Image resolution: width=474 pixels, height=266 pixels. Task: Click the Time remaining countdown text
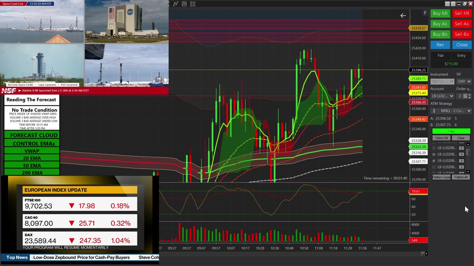click(x=385, y=178)
